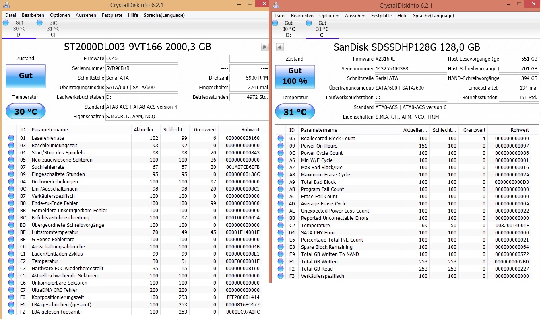
Task: Click the Seriennummer field 143255404388
Action: pos(411,69)
